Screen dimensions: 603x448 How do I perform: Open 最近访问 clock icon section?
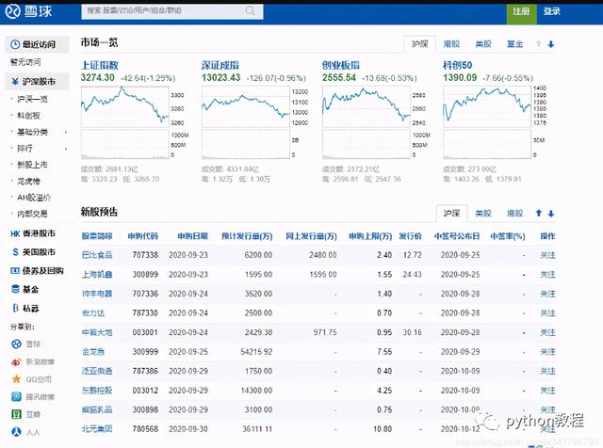coord(15,44)
